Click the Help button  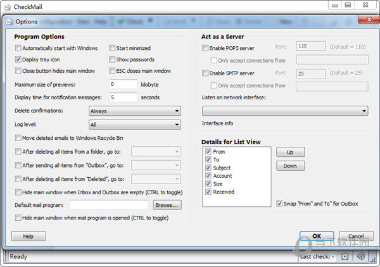point(28,236)
